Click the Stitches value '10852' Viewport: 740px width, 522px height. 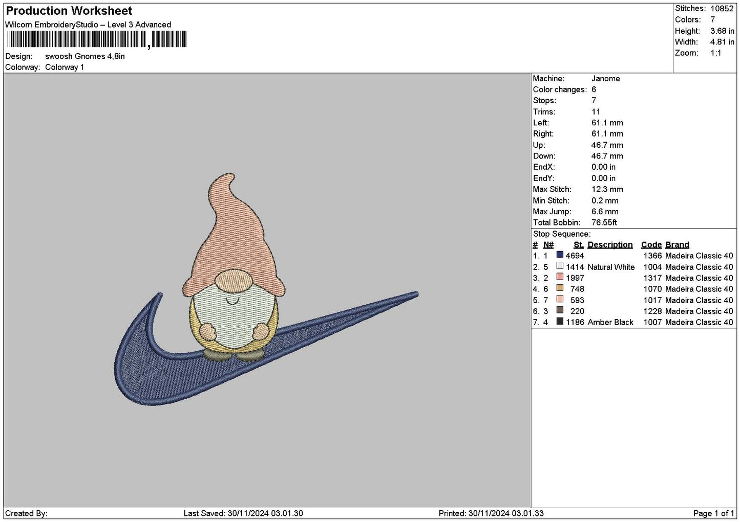coord(722,9)
